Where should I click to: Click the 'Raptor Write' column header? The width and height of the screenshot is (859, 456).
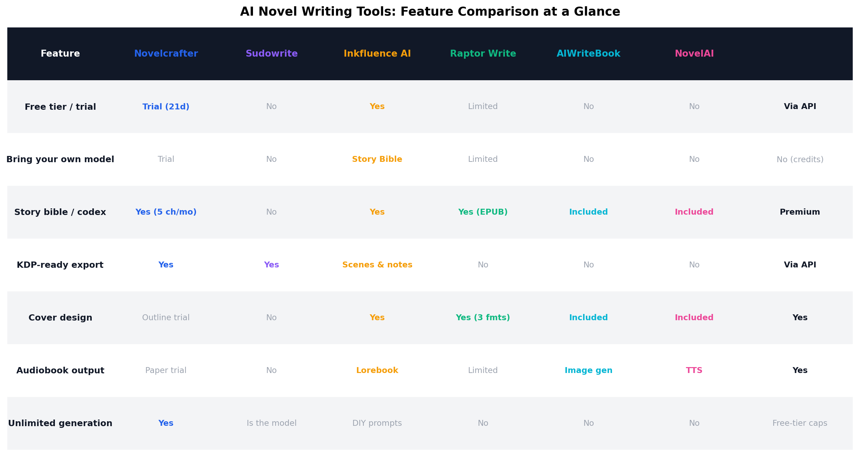[x=483, y=54]
